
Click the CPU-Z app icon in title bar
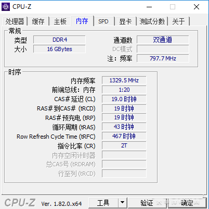(x=6, y=7)
